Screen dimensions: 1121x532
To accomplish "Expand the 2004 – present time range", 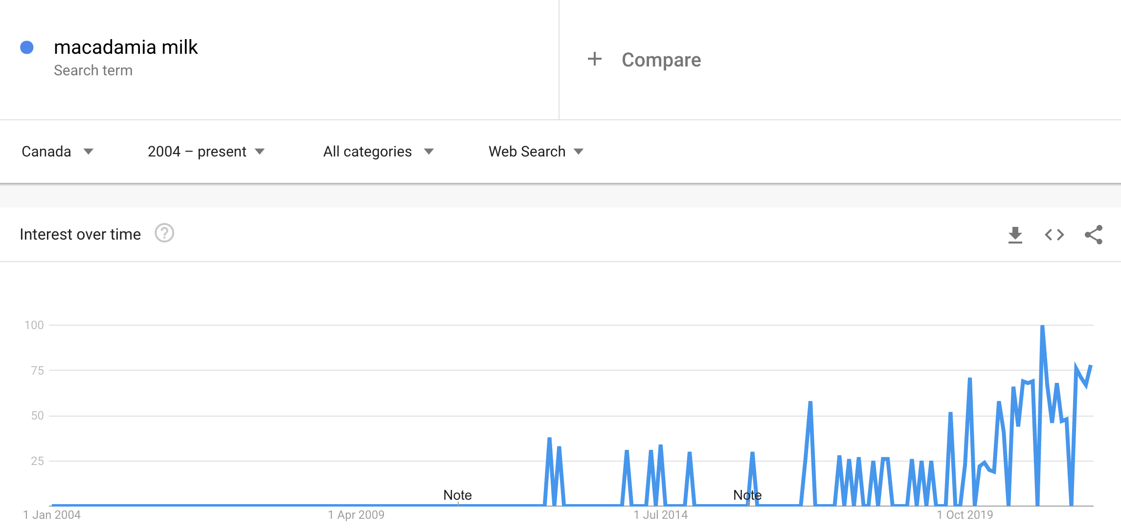I will [206, 152].
